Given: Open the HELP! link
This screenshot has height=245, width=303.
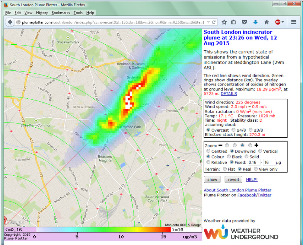Looking at the screenshot, I should click(x=252, y=180).
